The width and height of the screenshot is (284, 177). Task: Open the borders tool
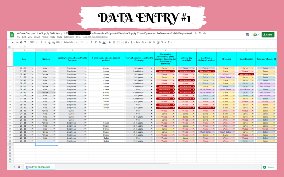click(x=114, y=42)
